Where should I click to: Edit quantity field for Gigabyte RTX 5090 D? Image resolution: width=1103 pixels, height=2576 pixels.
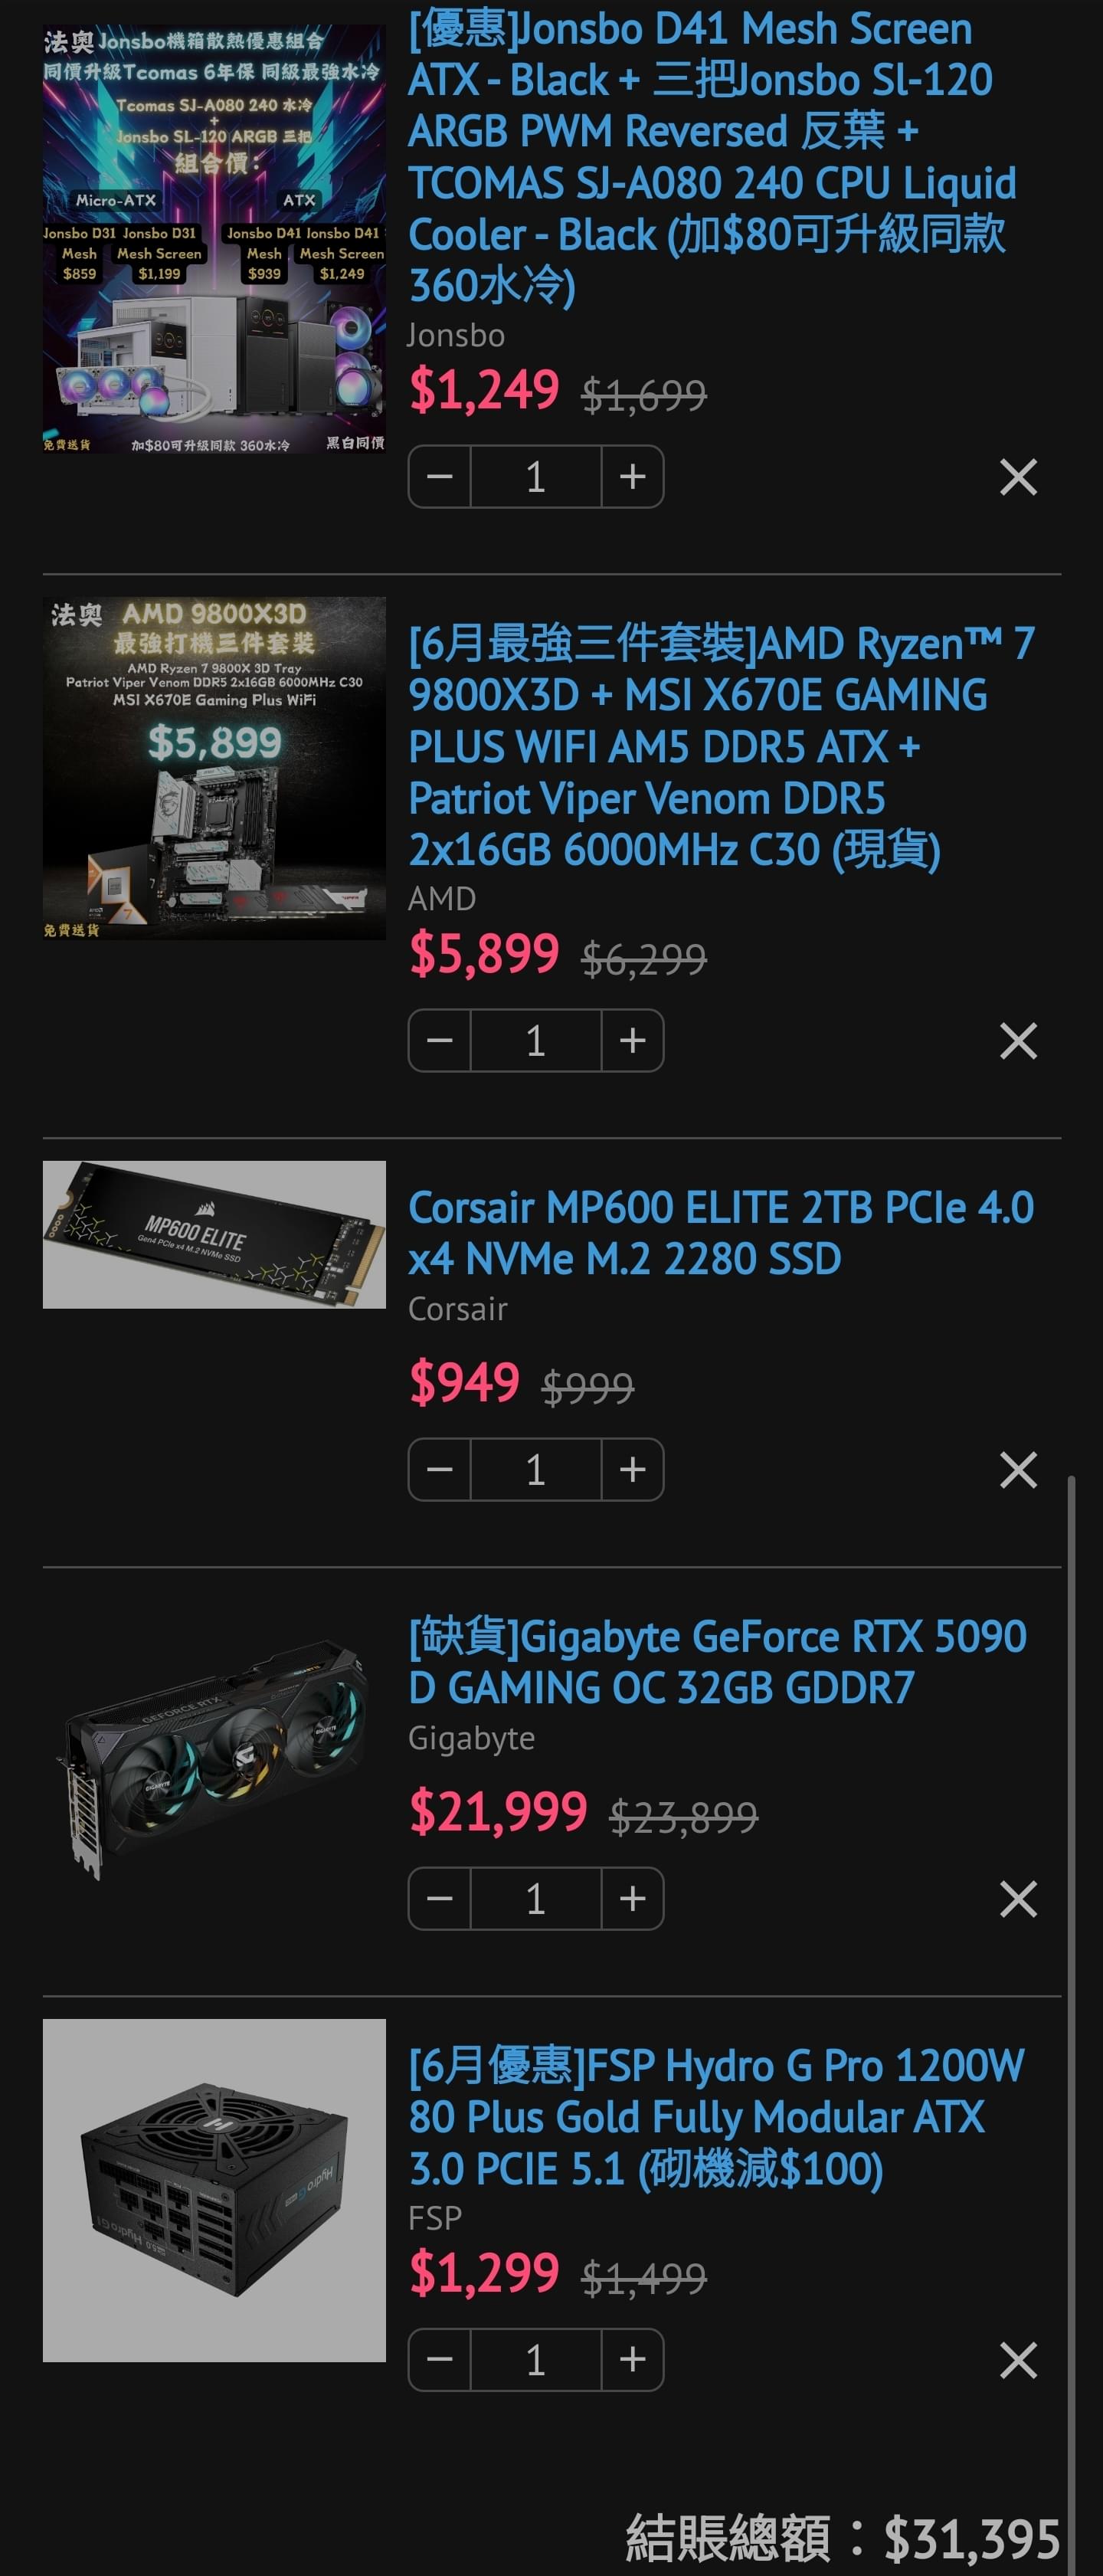pyautogui.click(x=536, y=1898)
